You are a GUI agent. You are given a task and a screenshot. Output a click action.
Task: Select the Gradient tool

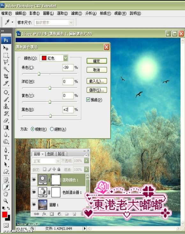[x=6, y=127]
